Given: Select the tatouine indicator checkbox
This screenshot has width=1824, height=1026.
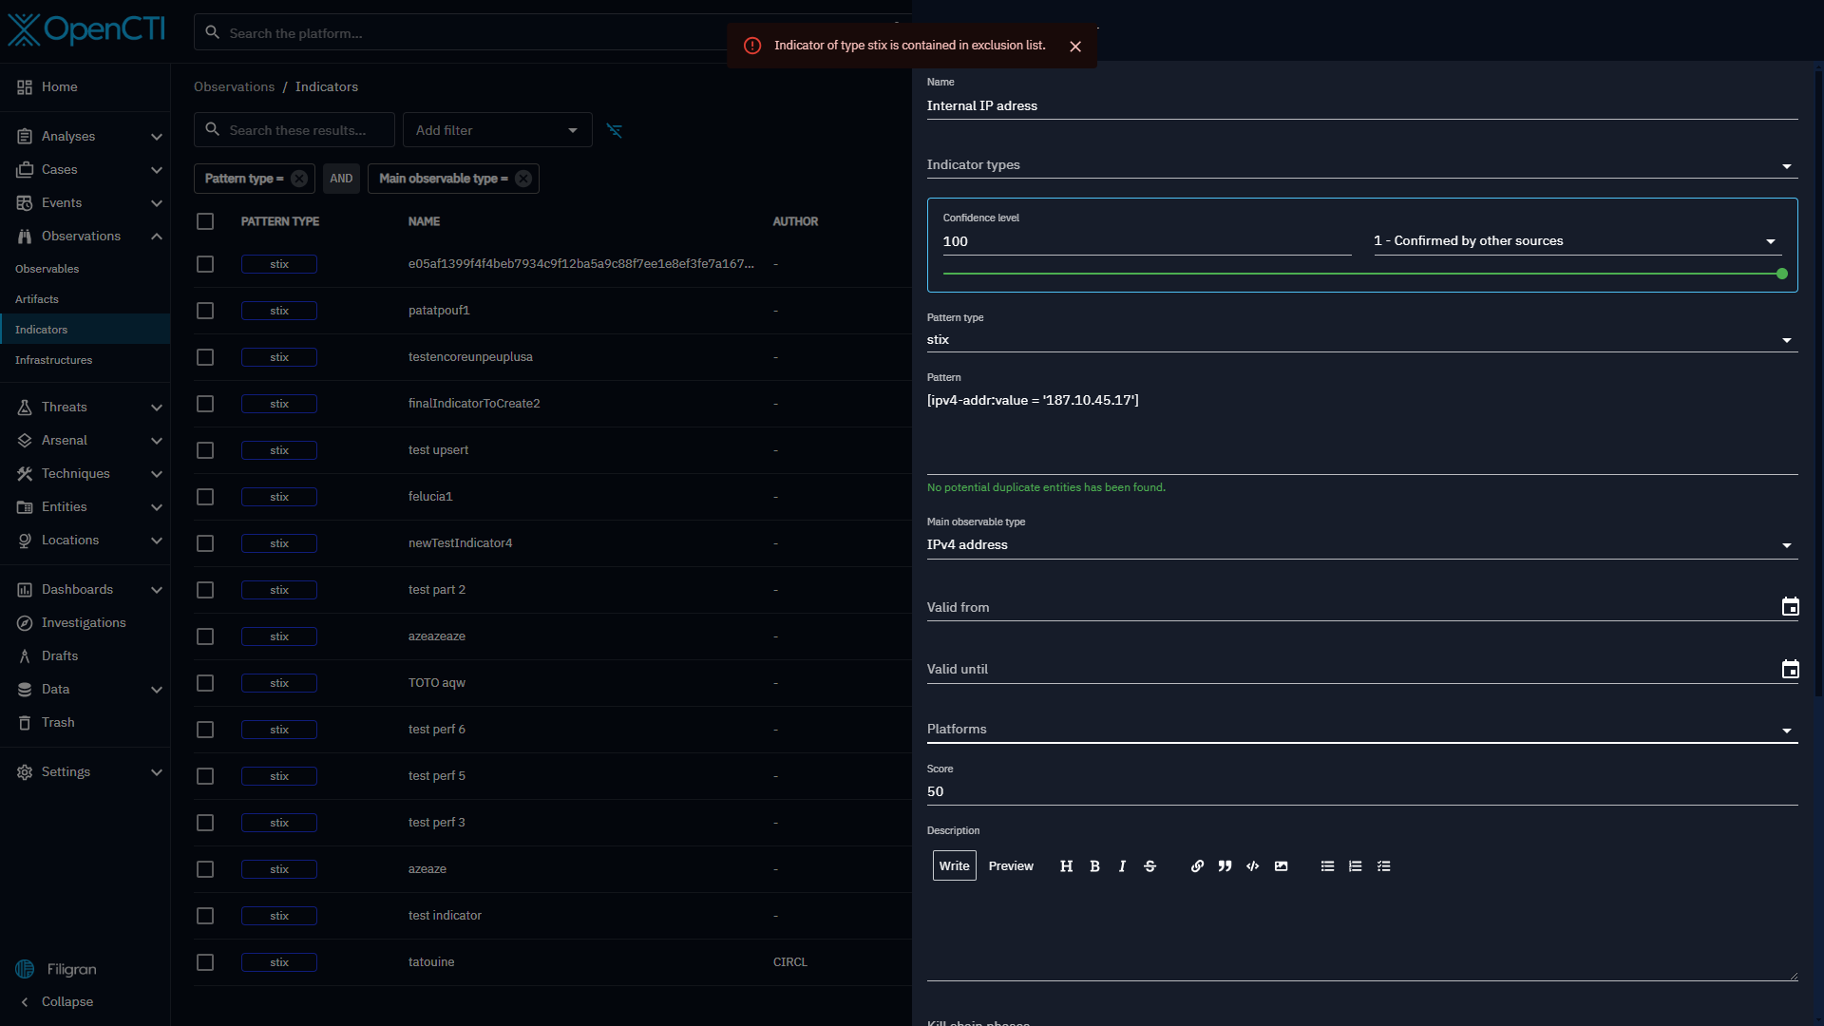Looking at the screenshot, I should pos(205,962).
